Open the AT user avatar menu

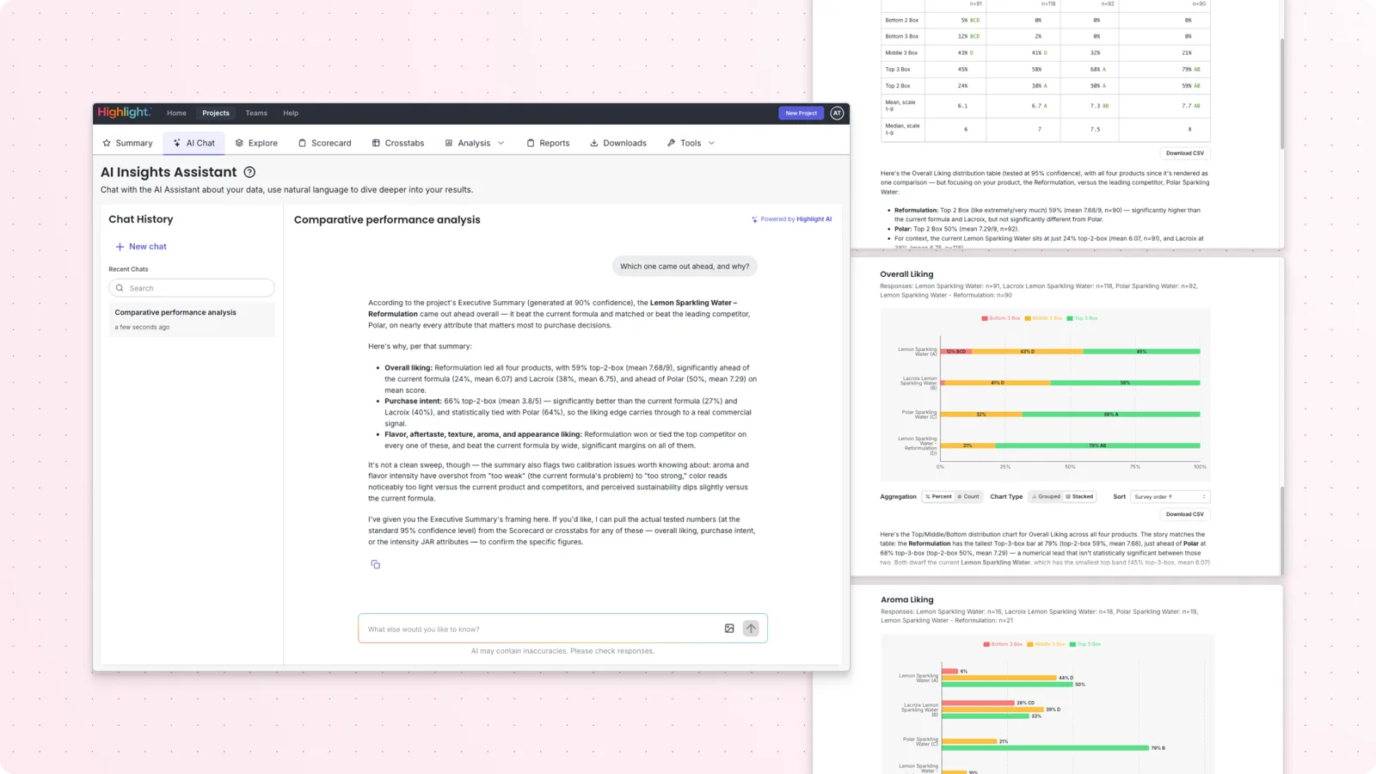coord(837,113)
